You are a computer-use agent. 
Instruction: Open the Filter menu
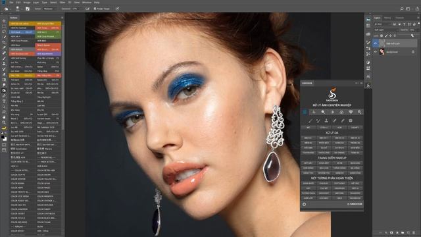62,3
